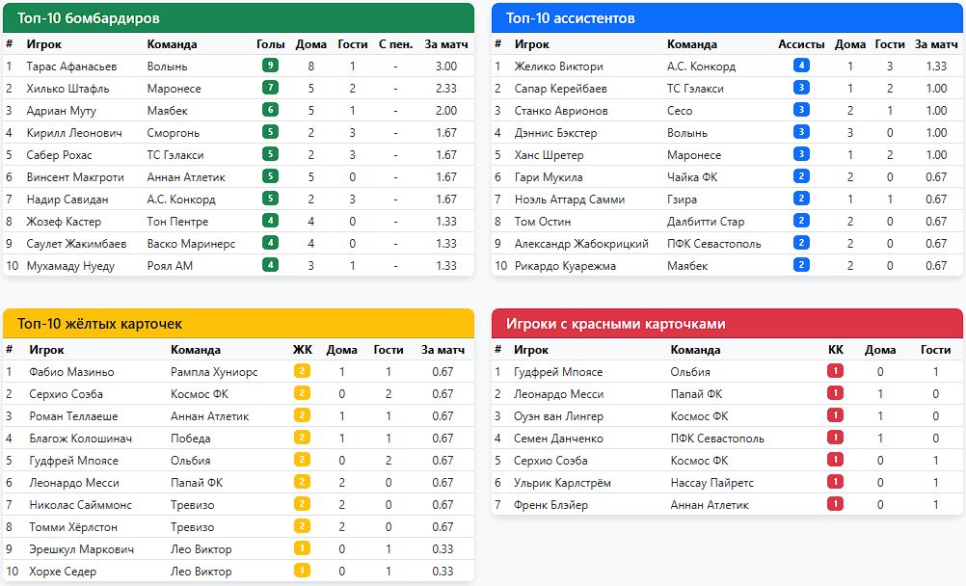Click the Голы column header in scorers table
Viewport: 966px width, 586px height.
(271, 44)
